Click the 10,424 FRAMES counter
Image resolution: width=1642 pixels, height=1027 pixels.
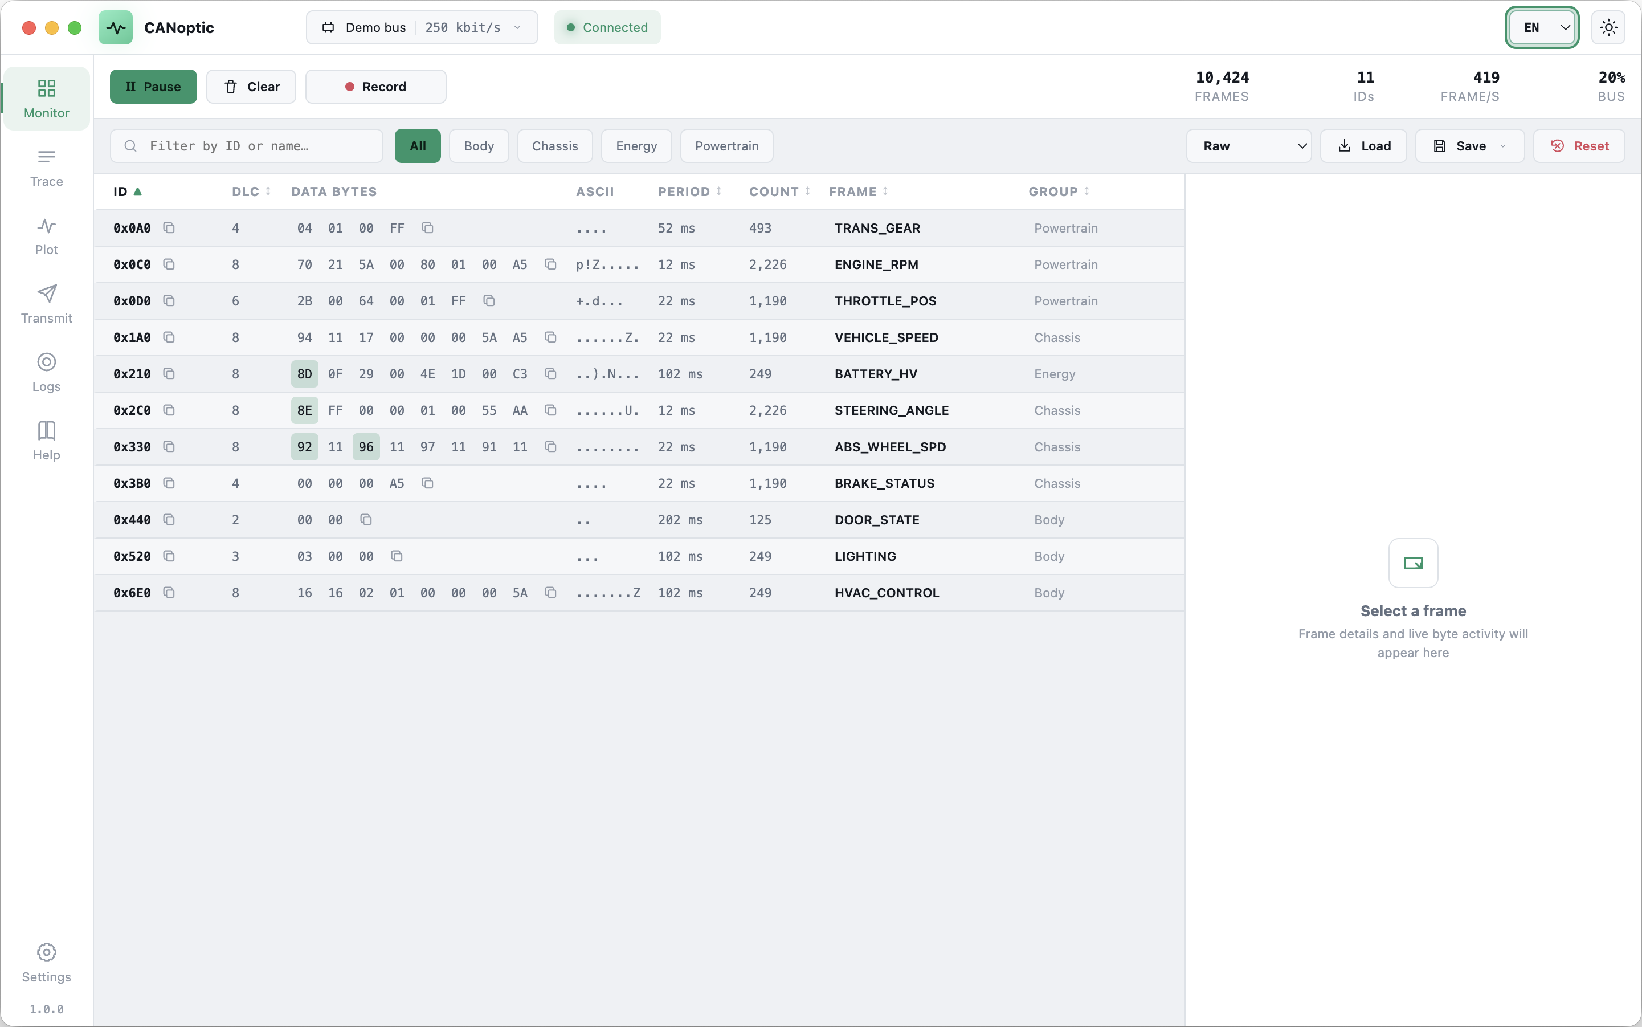click(1222, 86)
